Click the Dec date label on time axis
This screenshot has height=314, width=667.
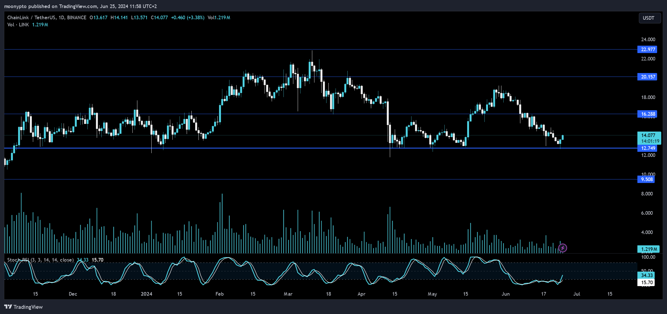(73, 294)
